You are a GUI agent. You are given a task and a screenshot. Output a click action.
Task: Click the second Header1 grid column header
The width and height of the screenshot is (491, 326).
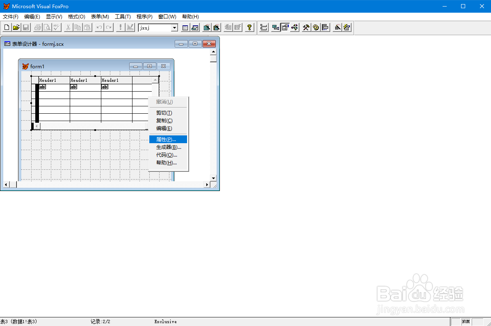point(85,80)
